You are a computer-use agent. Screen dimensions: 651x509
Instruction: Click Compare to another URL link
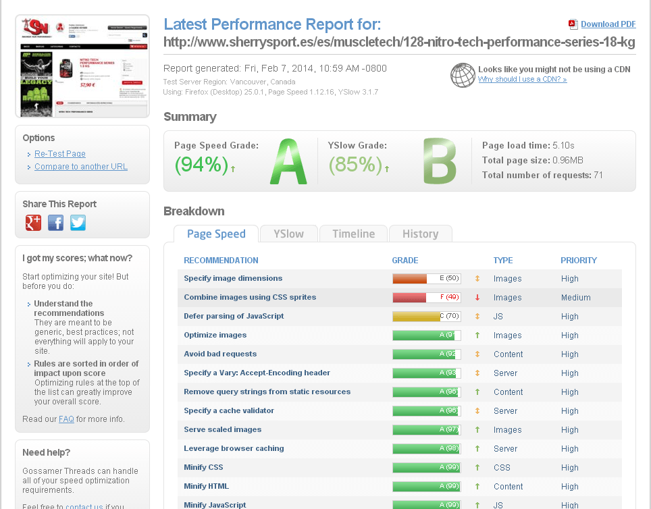click(81, 167)
